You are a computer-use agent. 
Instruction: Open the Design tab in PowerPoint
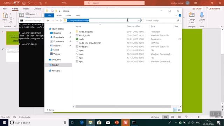(37, 9)
